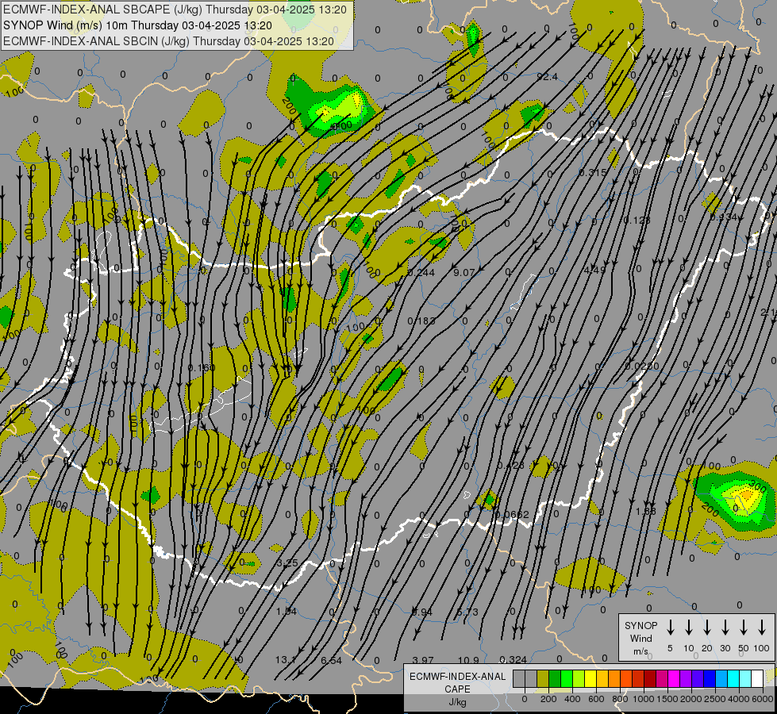777x714 pixels.
Task: Pick the dark red CAPE legend swatch
Action: click(x=650, y=679)
